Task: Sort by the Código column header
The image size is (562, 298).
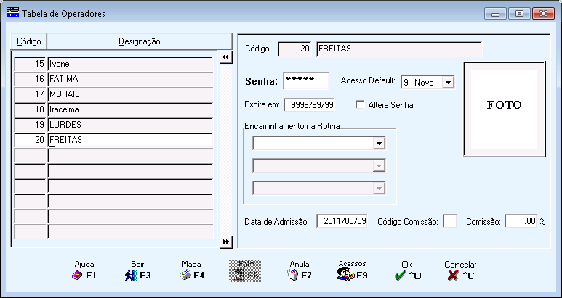Action: [28, 41]
